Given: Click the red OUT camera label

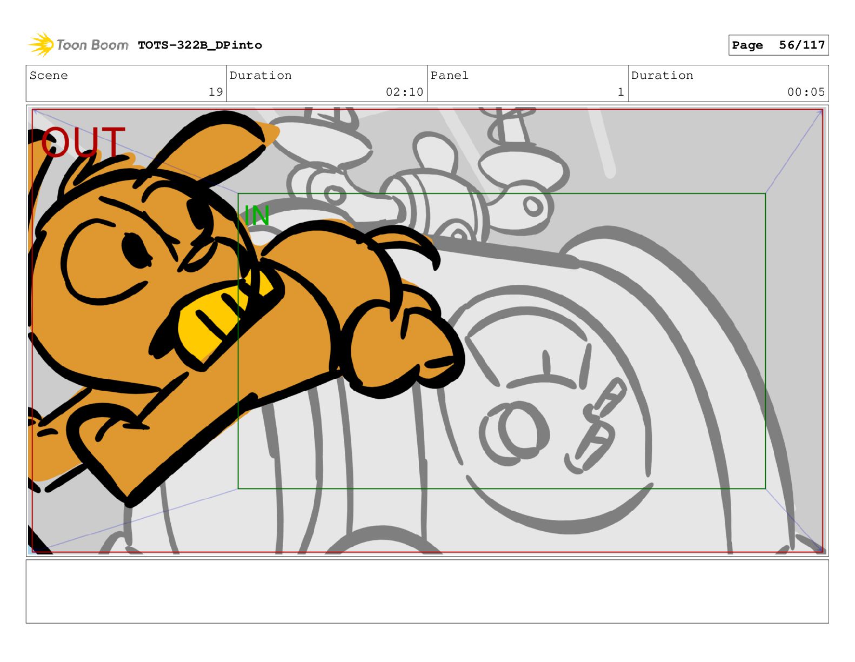Looking at the screenshot, I should tap(83, 142).
